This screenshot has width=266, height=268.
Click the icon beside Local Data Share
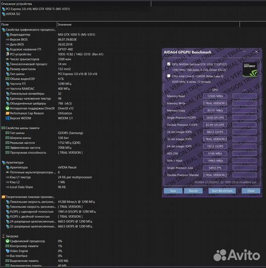[x=7, y=187]
